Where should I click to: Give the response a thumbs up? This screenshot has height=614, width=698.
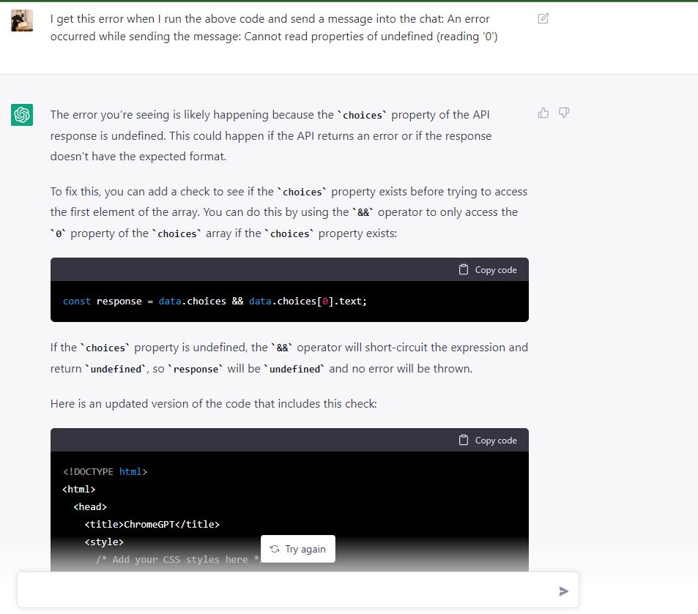tap(543, 113)
